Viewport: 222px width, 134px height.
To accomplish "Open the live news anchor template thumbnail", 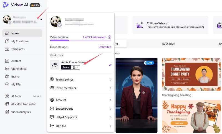I will [137, 95].
